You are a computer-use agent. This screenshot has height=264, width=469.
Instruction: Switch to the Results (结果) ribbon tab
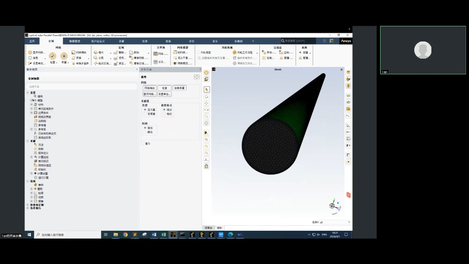145,41
